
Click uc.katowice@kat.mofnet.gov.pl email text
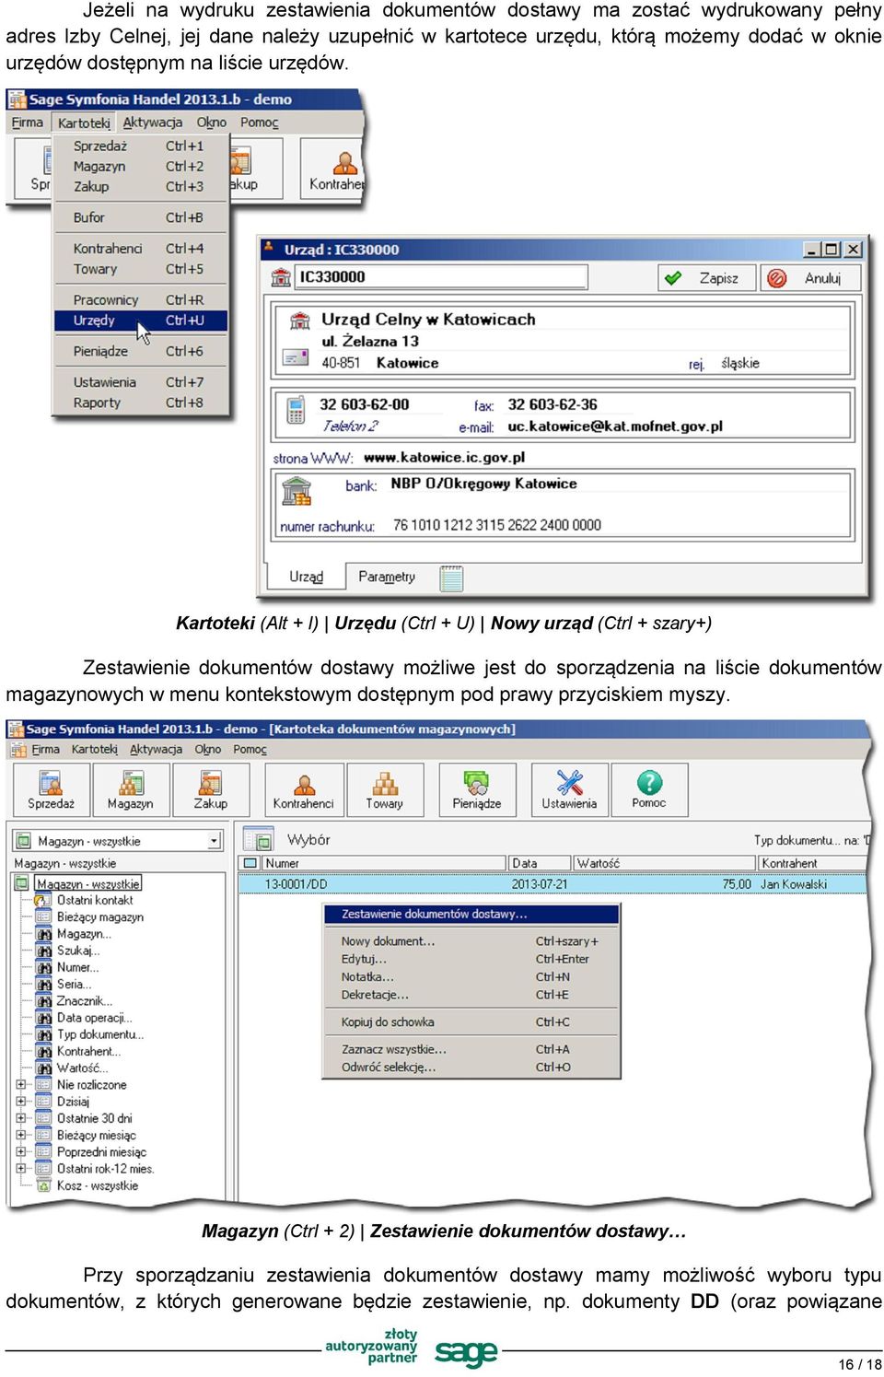[x=615, y=426]
